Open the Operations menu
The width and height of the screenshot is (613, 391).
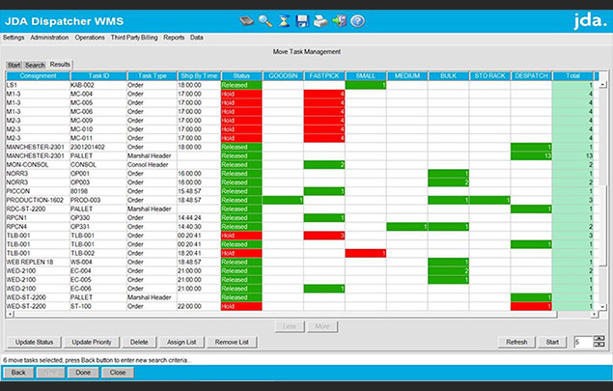point(90,38)
